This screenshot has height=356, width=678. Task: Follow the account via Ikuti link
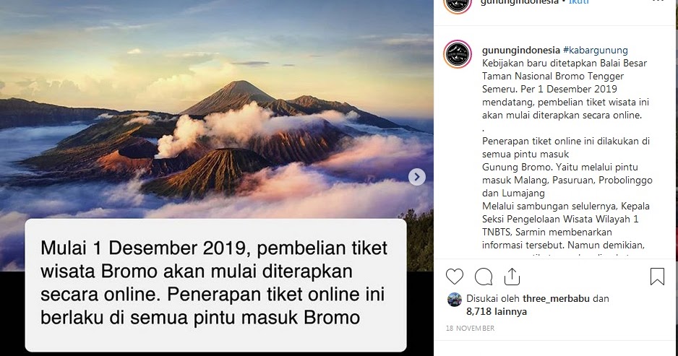578,1
